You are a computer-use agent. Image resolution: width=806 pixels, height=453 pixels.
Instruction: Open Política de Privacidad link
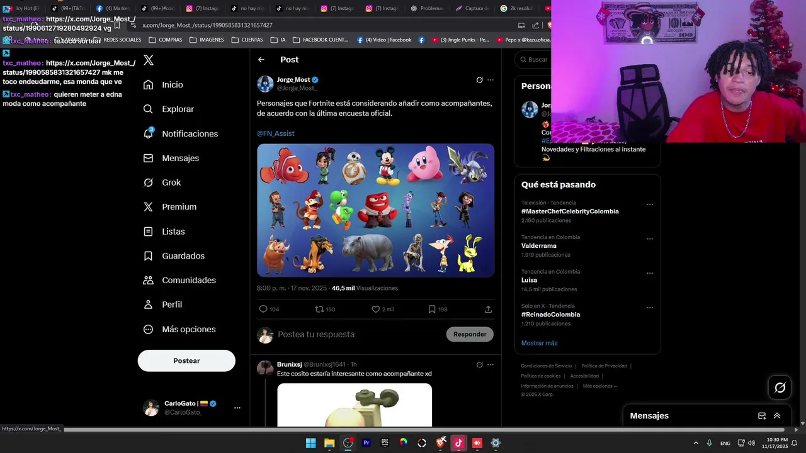[x=604, y=366]
